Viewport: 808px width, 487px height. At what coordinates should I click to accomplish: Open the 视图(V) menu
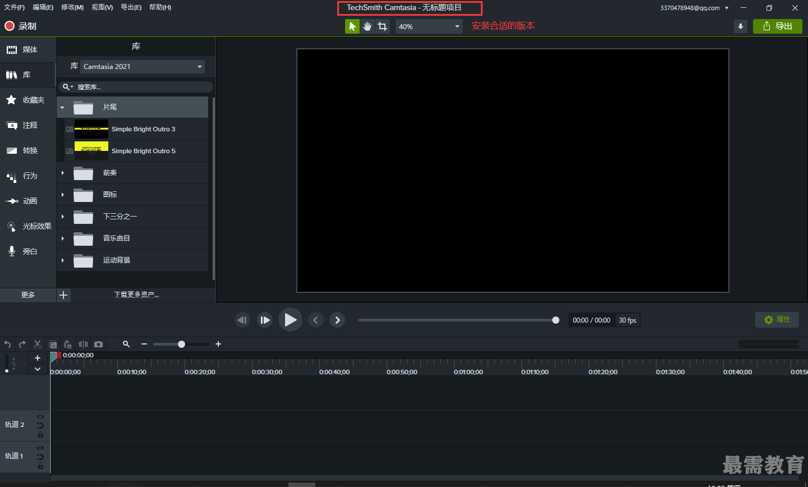102,7
